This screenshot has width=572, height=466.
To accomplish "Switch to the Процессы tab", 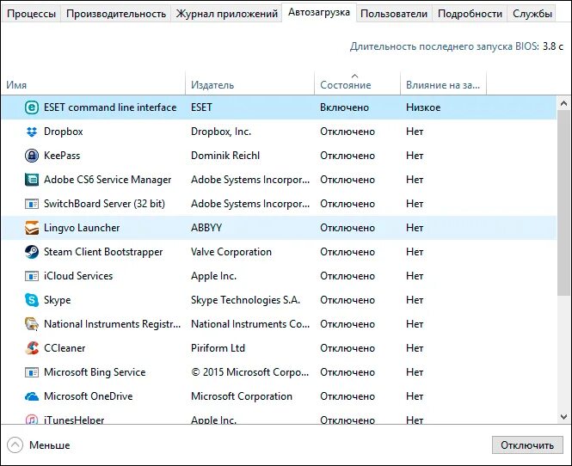I will pos(32,14).
